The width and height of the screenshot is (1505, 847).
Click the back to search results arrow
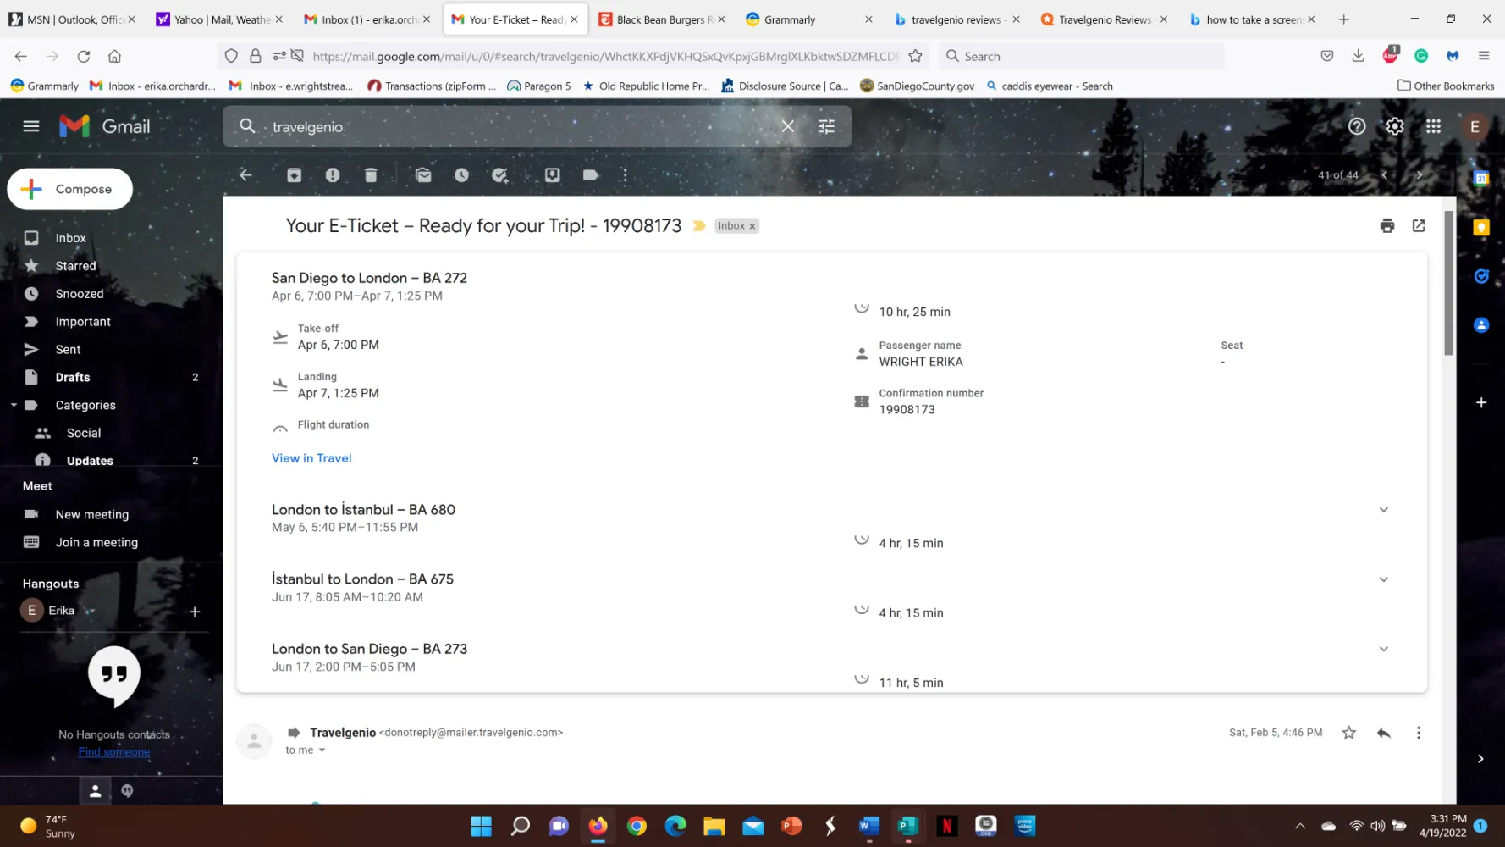[245, 174]
